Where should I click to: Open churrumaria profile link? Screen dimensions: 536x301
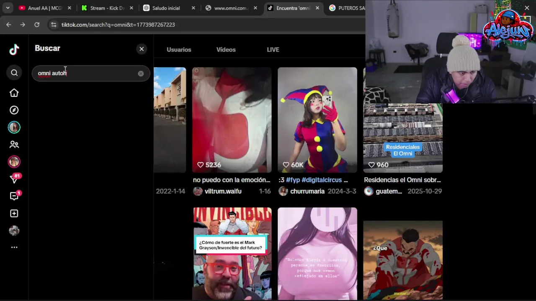(307, 191)
